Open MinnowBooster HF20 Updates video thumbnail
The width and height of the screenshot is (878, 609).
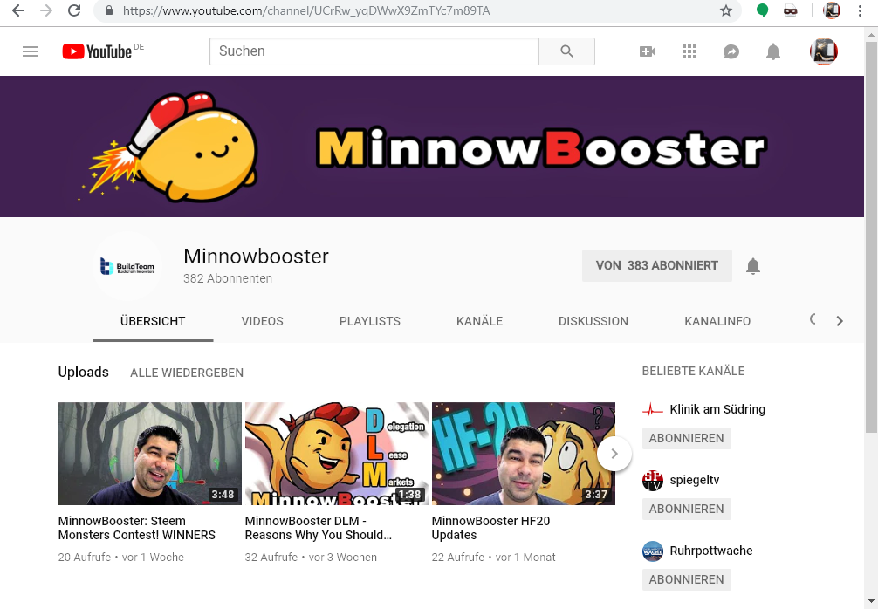524,454
